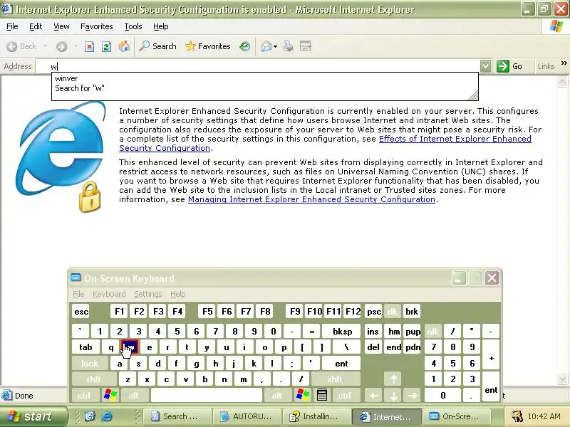The height and width of the screenshot is (427, 570).
Task: Click the Stop icon in IE toolbar
Action: coord(90,46)
